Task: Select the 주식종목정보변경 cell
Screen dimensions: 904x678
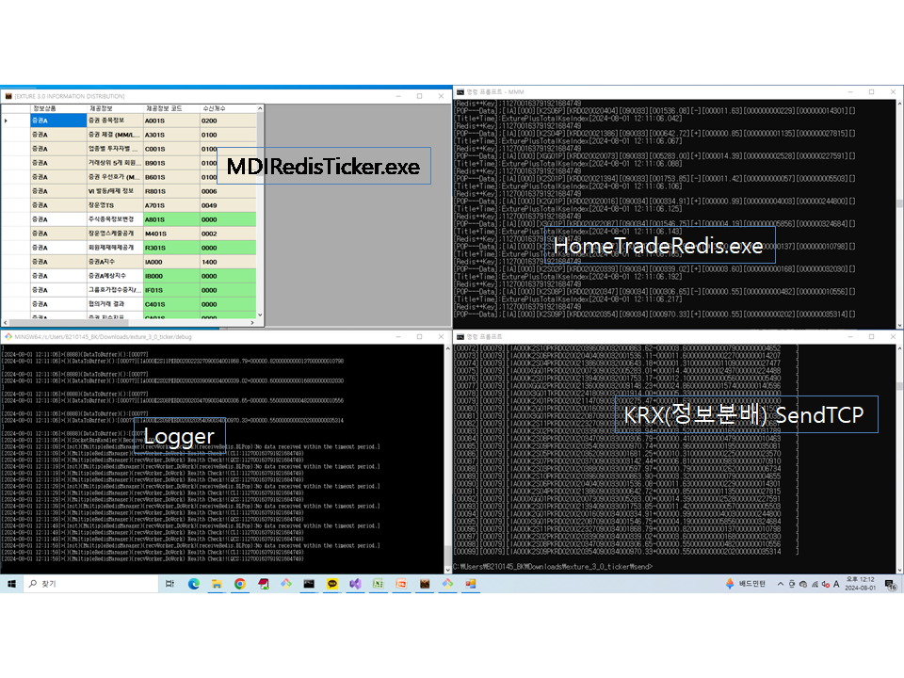Action: 115,219
